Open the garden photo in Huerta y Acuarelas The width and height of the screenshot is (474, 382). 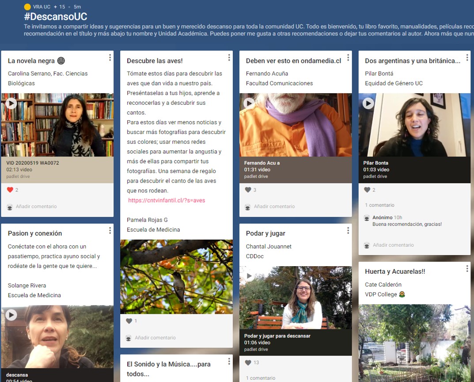point(414,343)
